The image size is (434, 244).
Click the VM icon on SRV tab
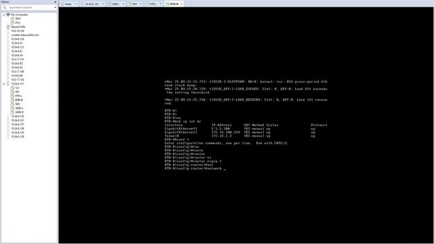130,4
